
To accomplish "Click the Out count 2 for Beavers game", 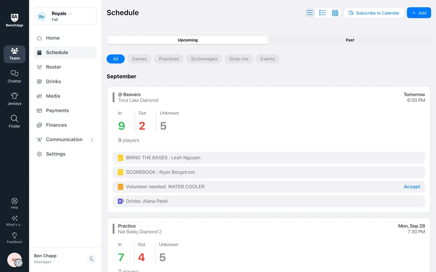I will click(142, 126).
